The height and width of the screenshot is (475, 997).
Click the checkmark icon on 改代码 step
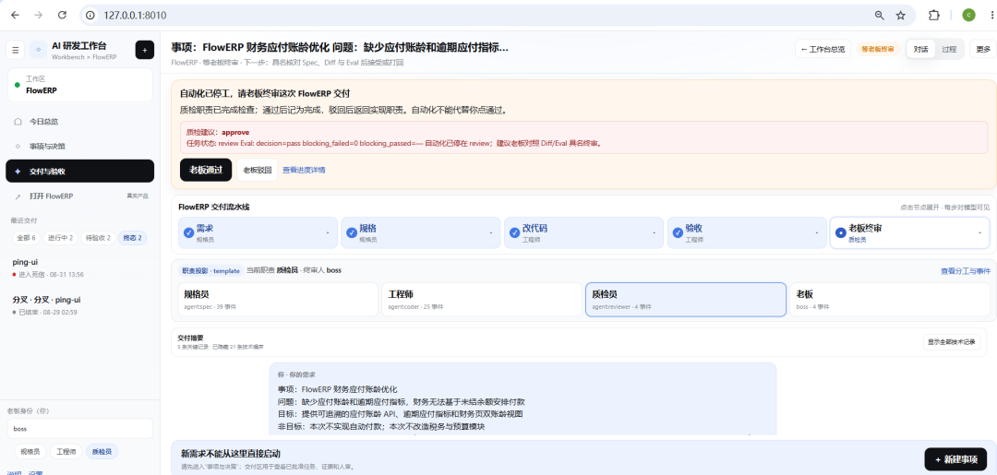point(514,232)
